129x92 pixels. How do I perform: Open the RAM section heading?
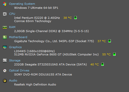(x=12, y=27)
